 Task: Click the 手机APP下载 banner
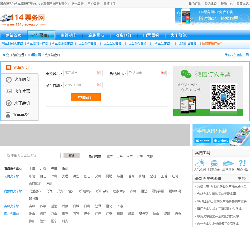click(x=221, y=135)
